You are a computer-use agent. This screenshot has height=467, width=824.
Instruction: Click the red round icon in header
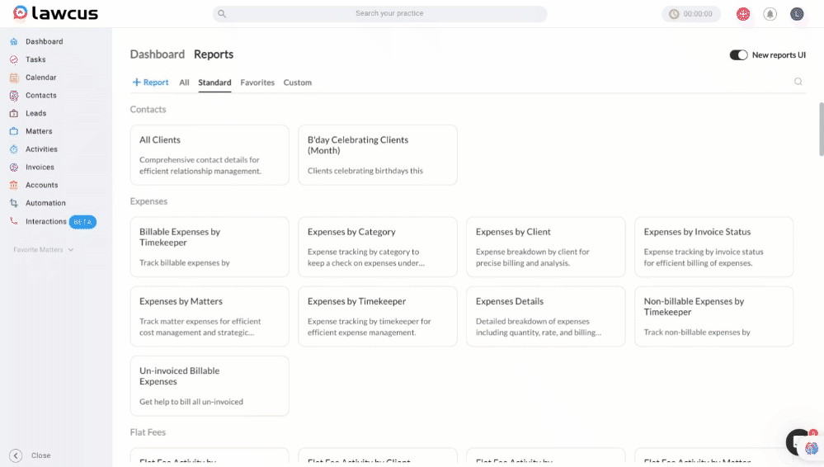click(x=743, y=14)
